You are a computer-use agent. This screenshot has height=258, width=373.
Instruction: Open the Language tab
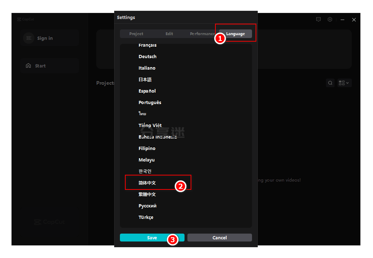click(x=235, y=33)
